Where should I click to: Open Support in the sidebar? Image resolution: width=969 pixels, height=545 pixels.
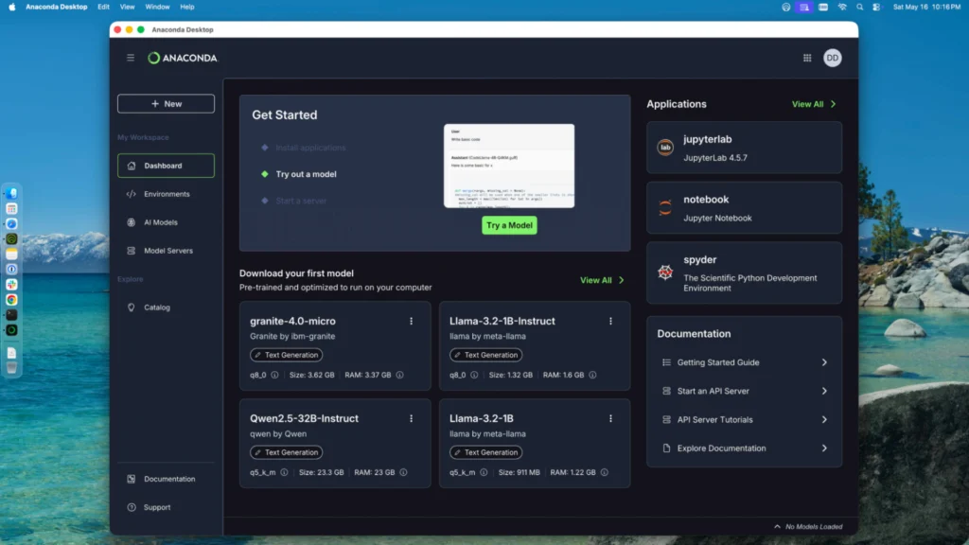pyautogui.click(x=166, y=507)
